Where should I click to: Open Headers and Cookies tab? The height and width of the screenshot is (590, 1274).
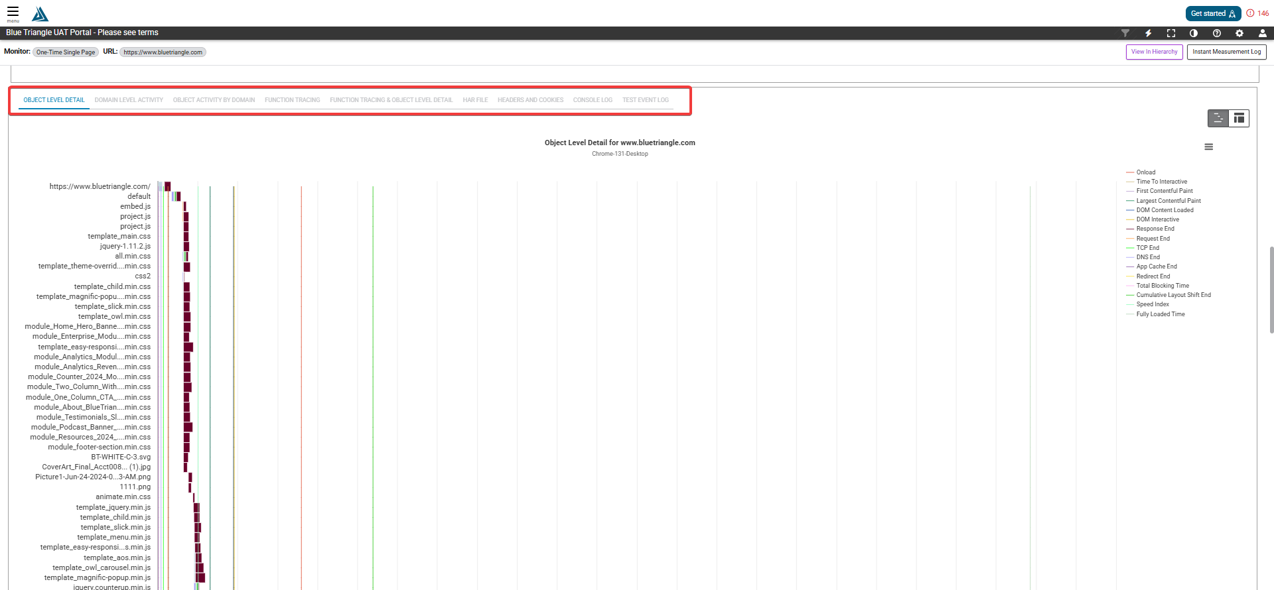click(530, 100)
